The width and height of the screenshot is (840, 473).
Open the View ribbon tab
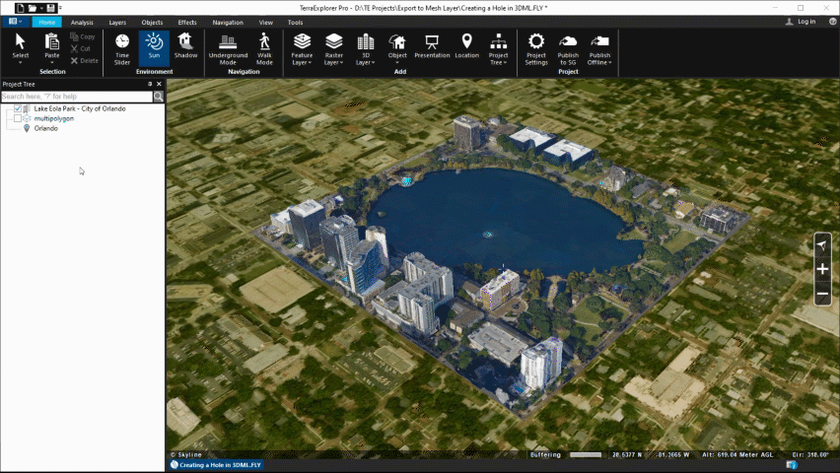[x=266, y=22]
